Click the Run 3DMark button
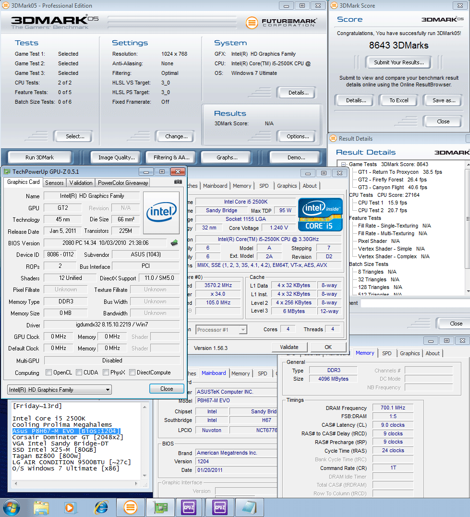Screen dimensions: 470x517 pyautogui.click(x=39, y=157)
